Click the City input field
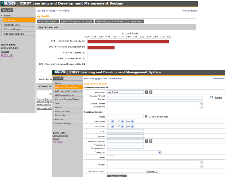 click(126, 131)
